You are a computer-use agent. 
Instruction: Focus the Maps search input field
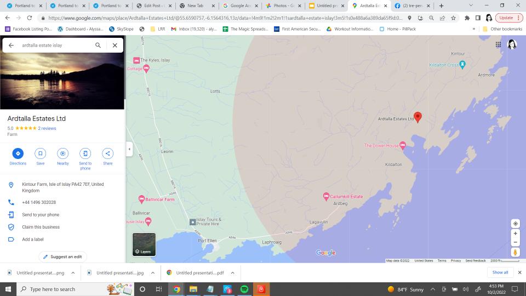click(x=56, y=45)
